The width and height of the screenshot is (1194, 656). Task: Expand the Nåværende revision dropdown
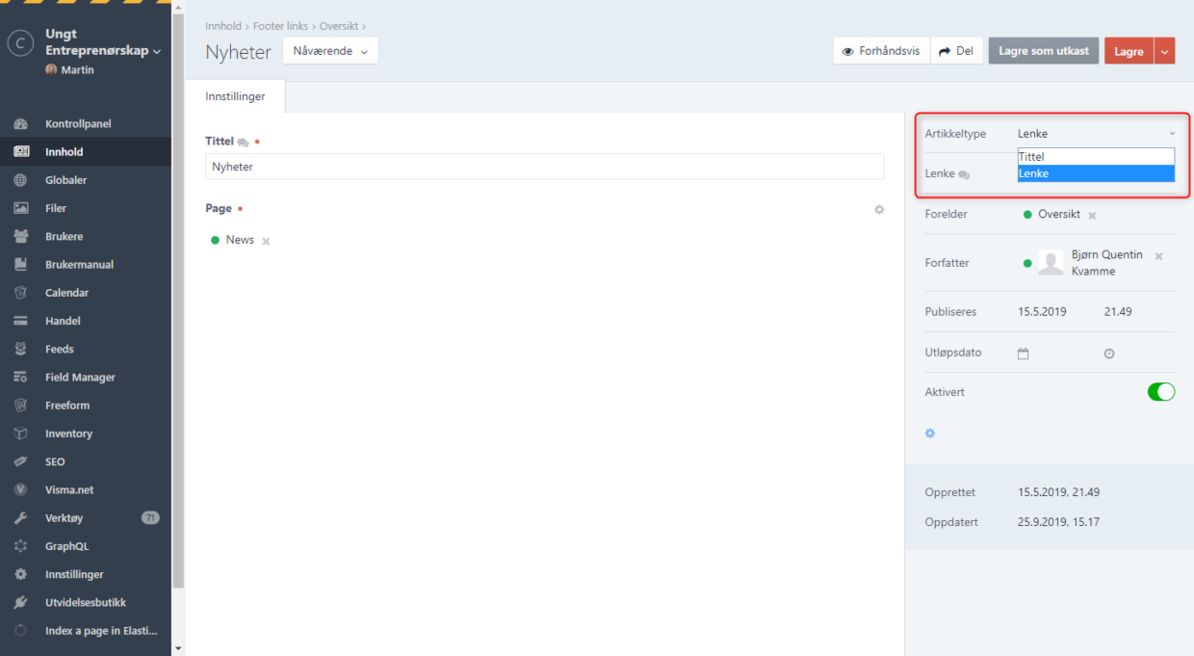(x=330, y=51)
